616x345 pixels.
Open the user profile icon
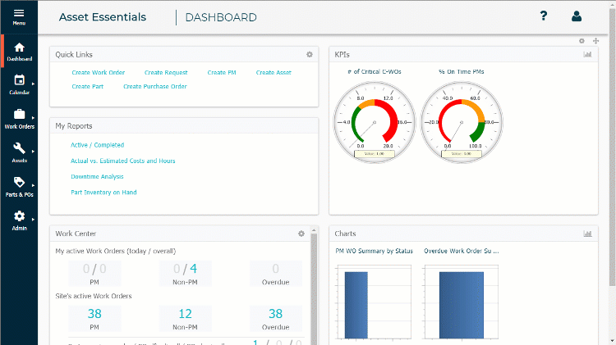[577, 16]
